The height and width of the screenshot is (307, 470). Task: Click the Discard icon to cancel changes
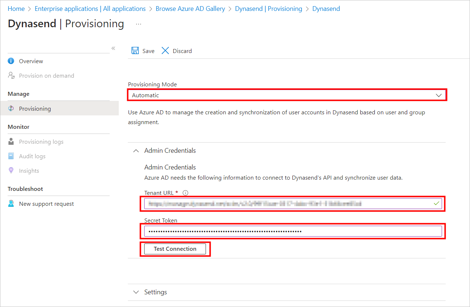pos(165,50)
